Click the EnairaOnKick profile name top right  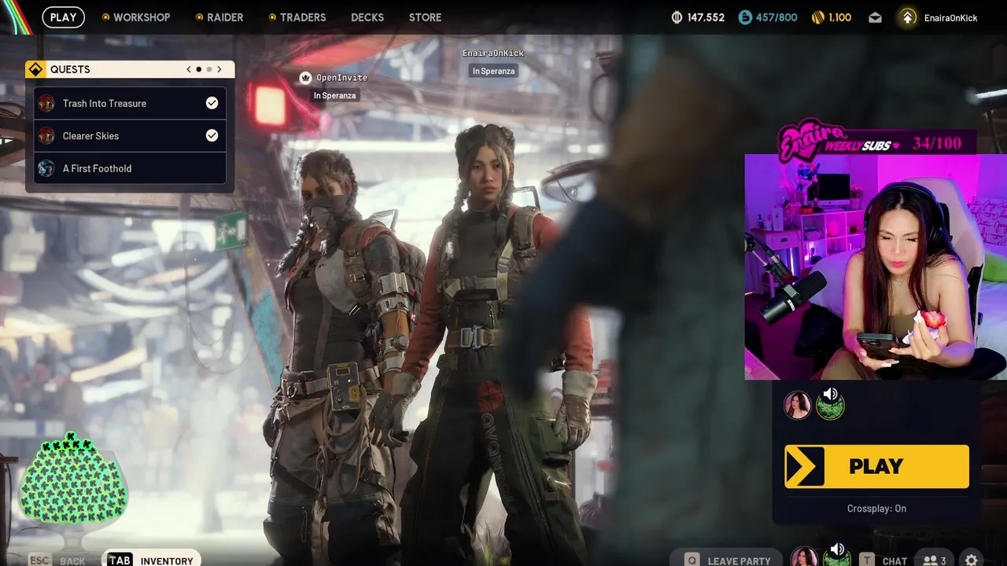pos(950,17)
